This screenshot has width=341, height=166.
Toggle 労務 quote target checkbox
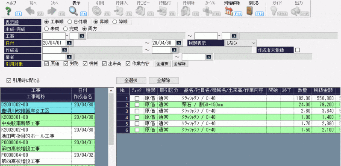66,64
